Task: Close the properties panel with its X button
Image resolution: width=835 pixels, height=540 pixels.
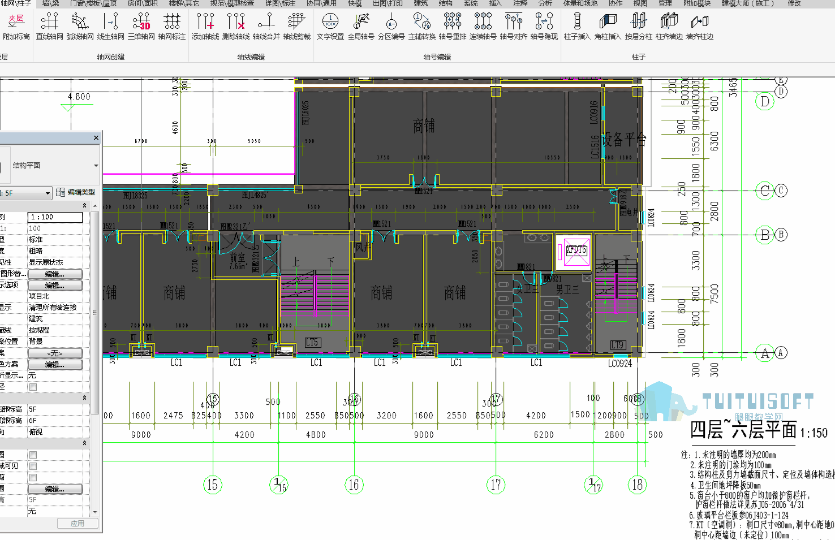Action: [96, 138]
